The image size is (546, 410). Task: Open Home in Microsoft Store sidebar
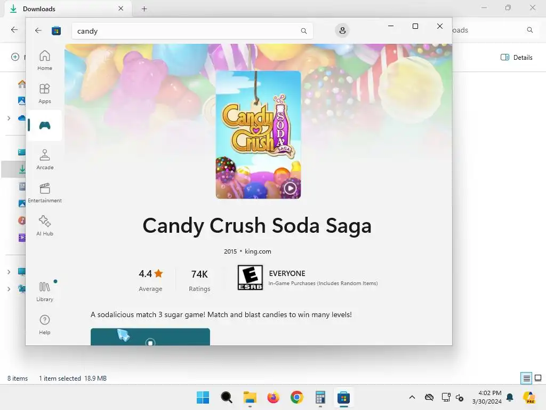click(x=45, y=60)
